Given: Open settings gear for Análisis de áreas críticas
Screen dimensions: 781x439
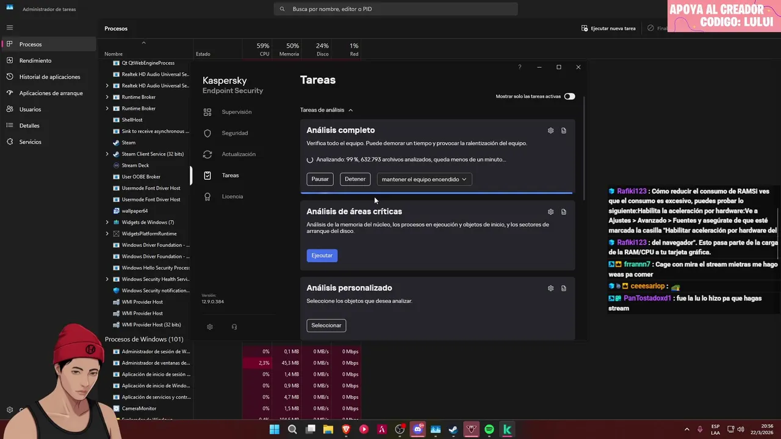Looking at the screenshot, I should (550, 212).
